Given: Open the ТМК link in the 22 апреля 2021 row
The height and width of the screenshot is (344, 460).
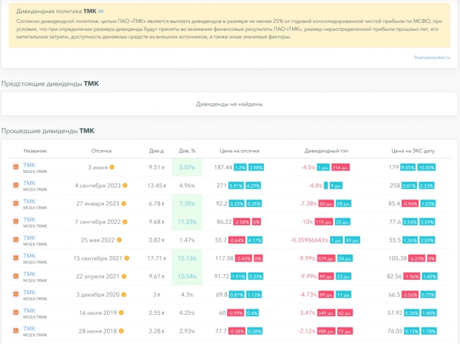Looking at the screenshot, I should 29,274.
